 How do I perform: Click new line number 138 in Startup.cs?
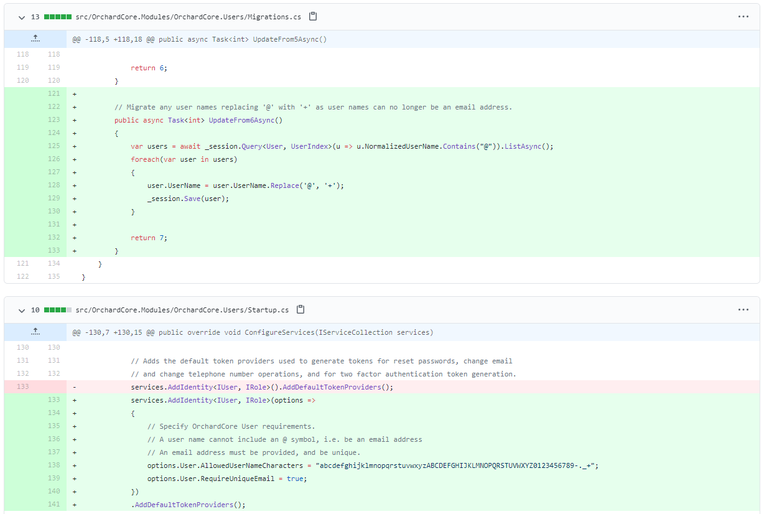pyautogui.click(x=54, y=465)
